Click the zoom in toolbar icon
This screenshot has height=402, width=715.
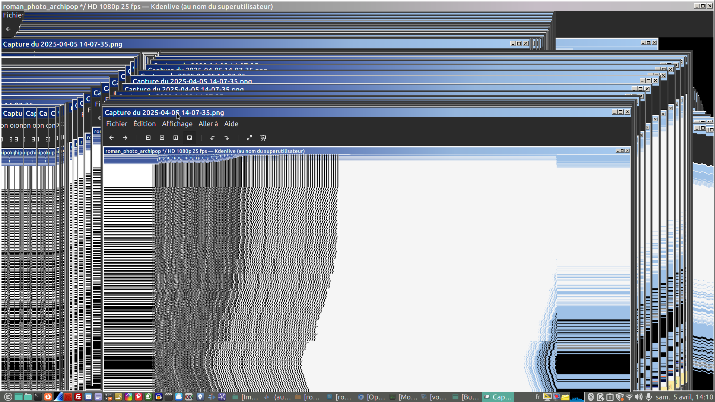[x=162, y=138]
